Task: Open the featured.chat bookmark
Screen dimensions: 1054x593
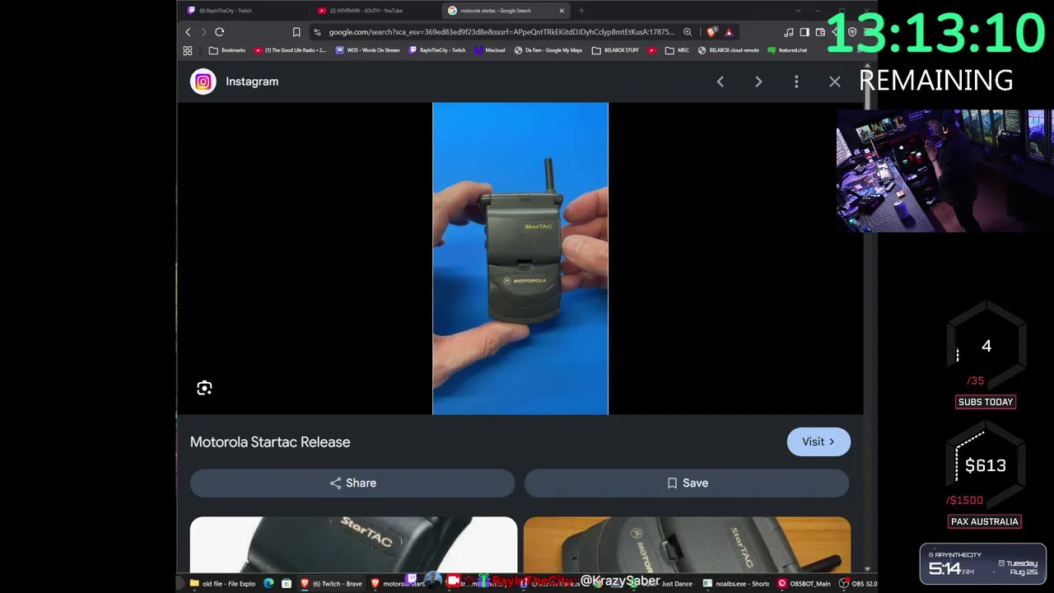Action: (787, 50)
